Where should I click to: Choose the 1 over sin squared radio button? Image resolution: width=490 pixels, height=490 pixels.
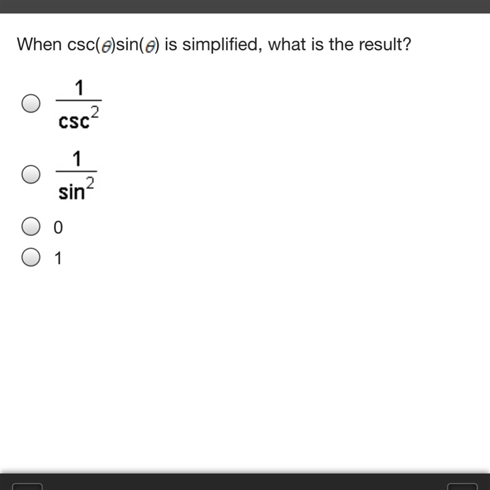[x=31, y=174]
